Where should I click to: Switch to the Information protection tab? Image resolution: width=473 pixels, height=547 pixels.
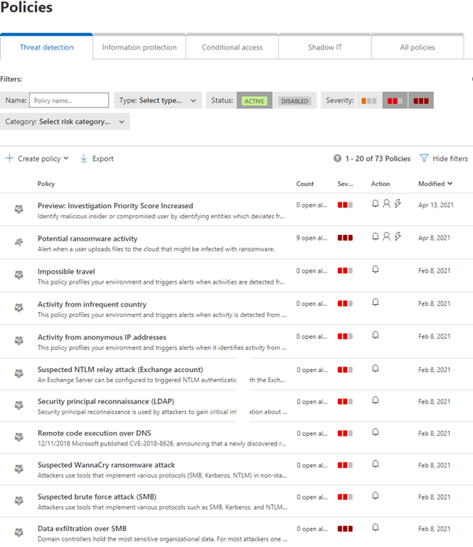click(140, 47)
